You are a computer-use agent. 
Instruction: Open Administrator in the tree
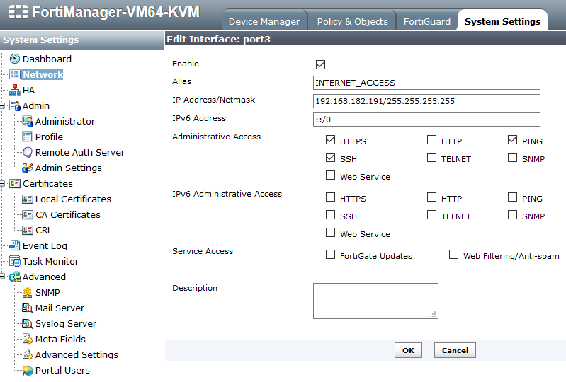65,121
